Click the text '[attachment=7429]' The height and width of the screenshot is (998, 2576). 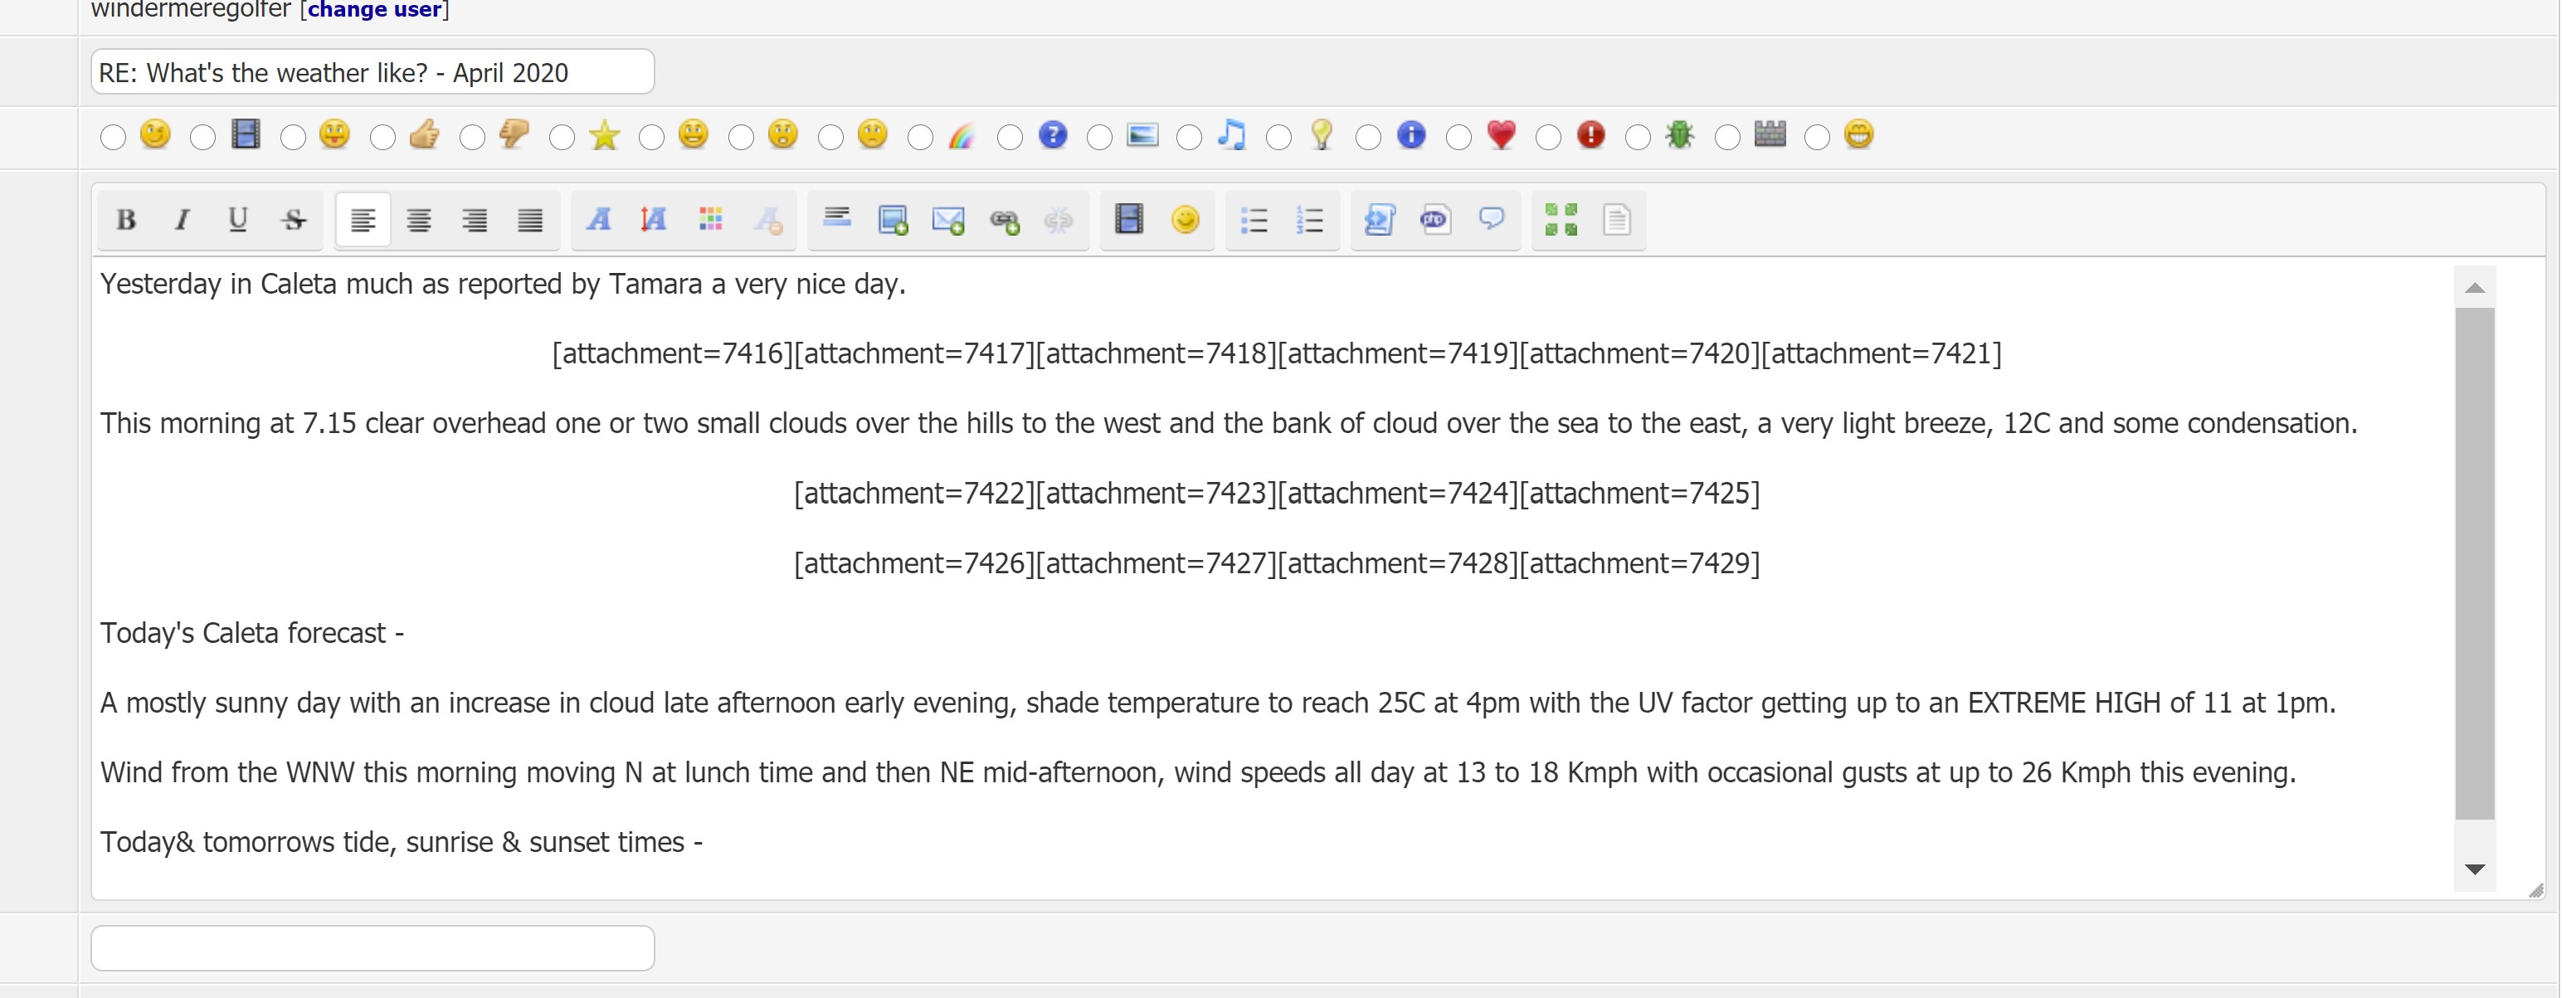coord(1640,564)
